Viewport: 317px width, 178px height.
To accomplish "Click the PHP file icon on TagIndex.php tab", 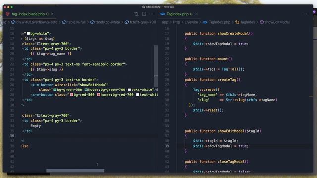I will 163,14.
